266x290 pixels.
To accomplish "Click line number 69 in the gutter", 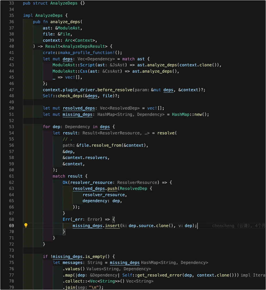I will pyautogui.click(x=11, y=226).
